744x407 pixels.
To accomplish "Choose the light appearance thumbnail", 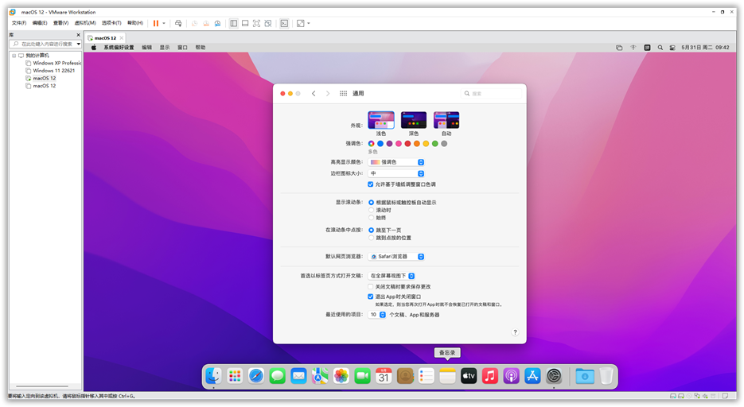I will pos(381,120).
